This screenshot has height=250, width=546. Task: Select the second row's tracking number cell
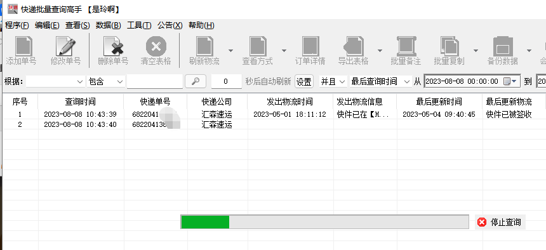point(156,124)
